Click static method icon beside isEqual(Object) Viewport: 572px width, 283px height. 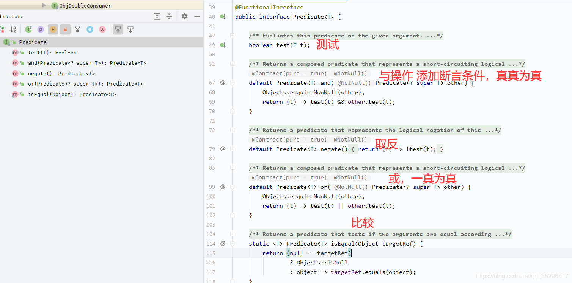pos(15,94)
